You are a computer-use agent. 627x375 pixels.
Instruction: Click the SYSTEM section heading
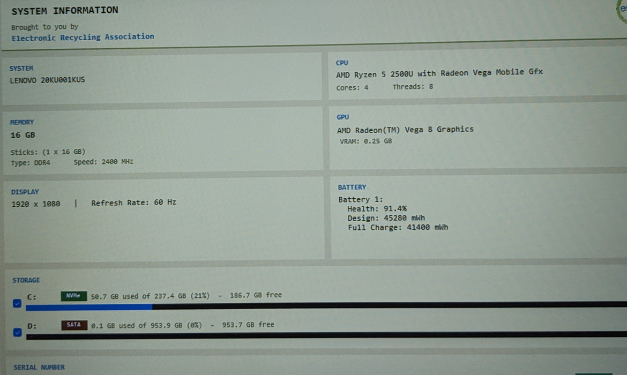(21, 69)
